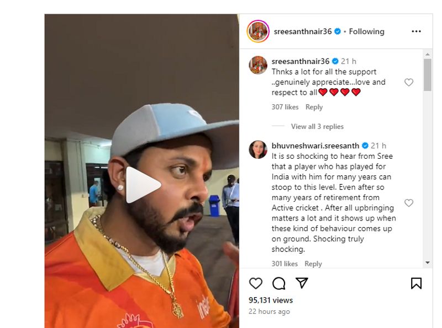Click scrollbar up arrow in comments
Viewport: 442px width, 328px height.
click(427, 54)
